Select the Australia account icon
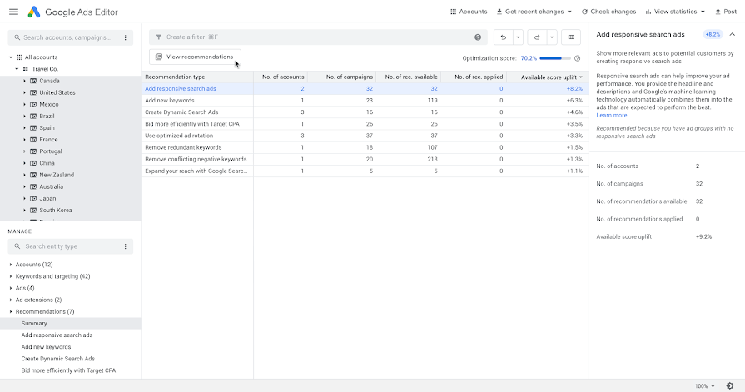 33,186
